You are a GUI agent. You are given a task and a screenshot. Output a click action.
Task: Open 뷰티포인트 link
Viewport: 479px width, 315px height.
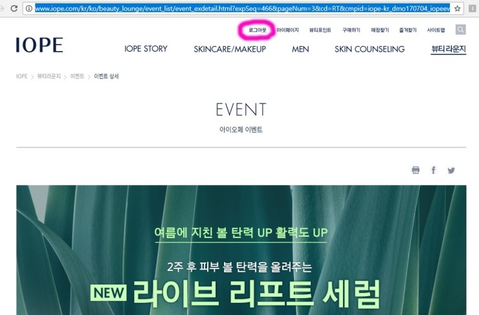coord(320,30)
